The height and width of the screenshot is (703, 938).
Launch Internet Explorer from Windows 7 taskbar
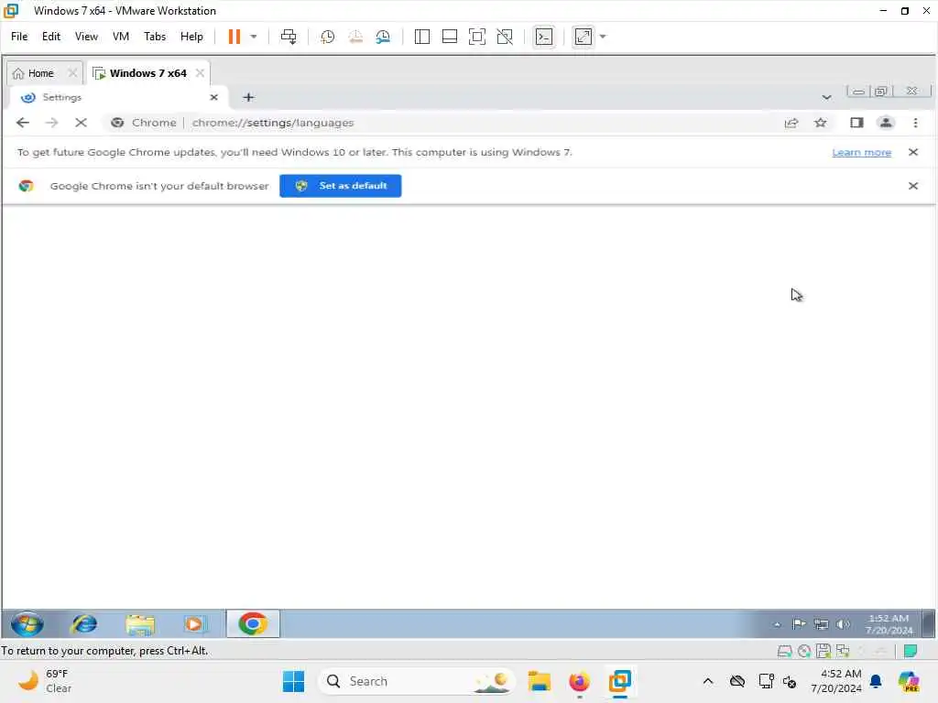[84, 624]
